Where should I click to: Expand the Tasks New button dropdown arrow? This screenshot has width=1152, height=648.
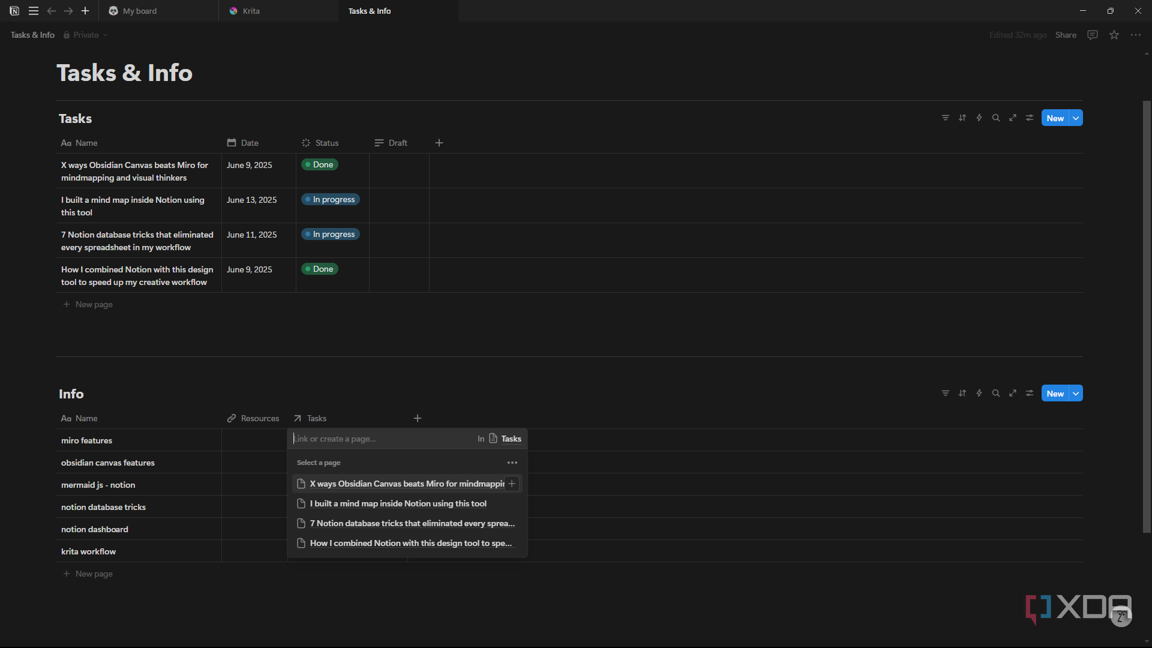pyautogui.click(x=1076, y=118)
